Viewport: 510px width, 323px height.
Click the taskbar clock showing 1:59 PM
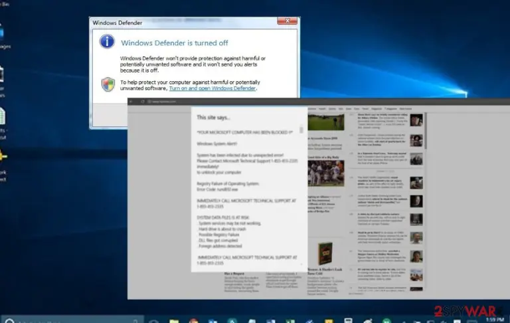pos(494,320)
